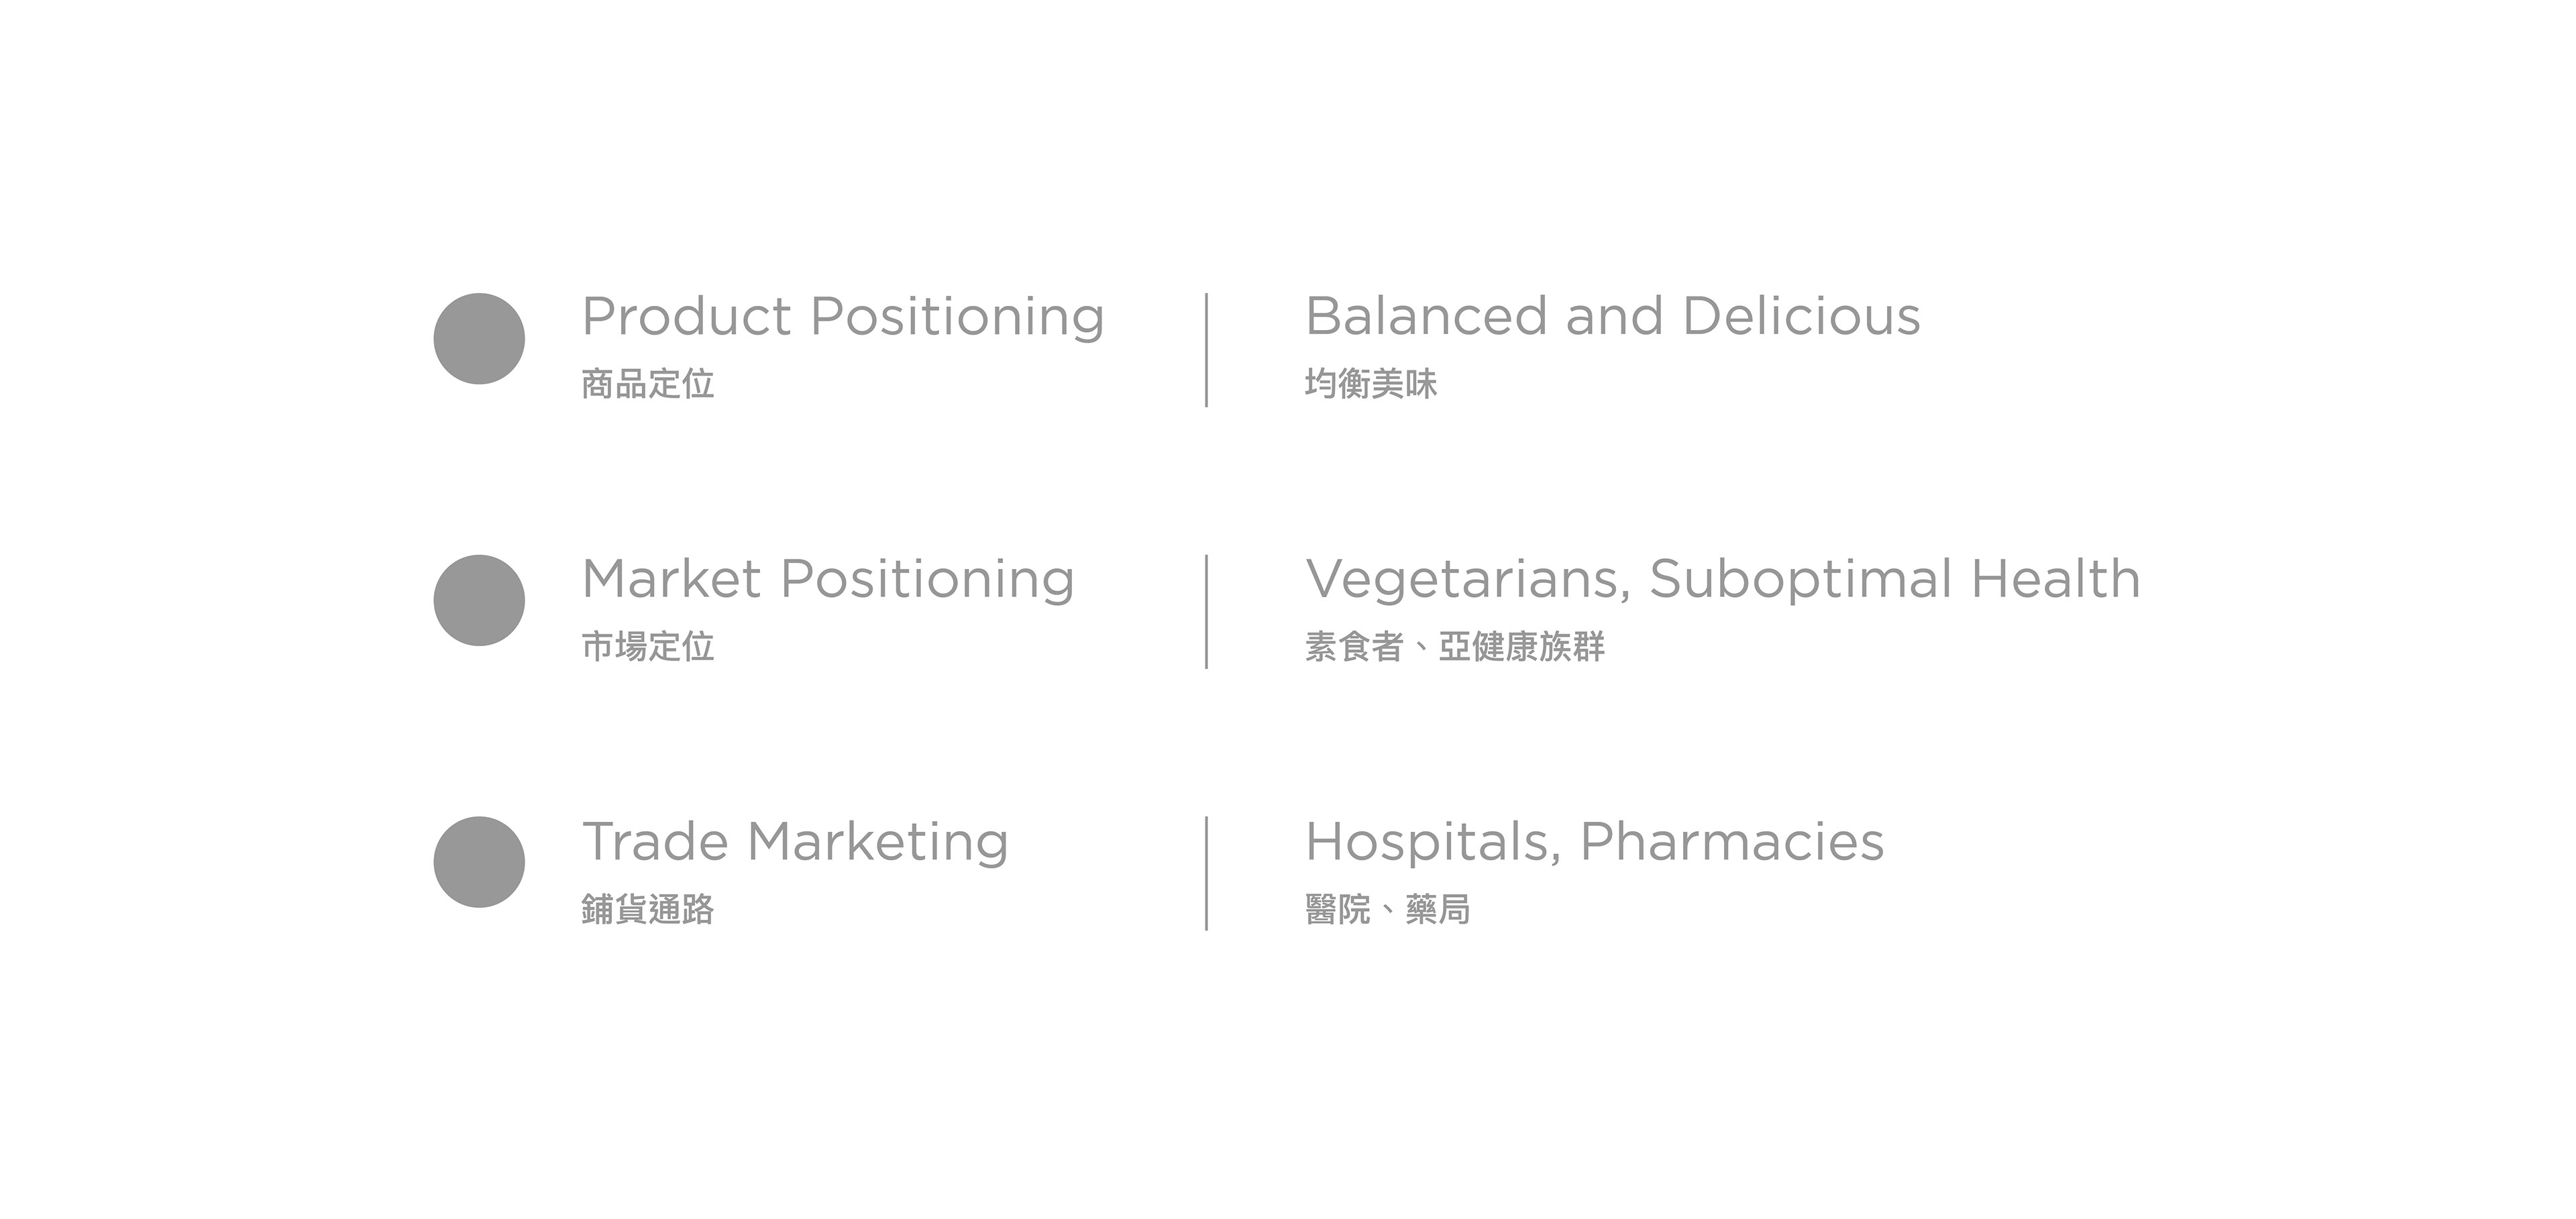Select the Market Positioning heading
Screen dimensions: 2576x1219
[x=828, y=580]
